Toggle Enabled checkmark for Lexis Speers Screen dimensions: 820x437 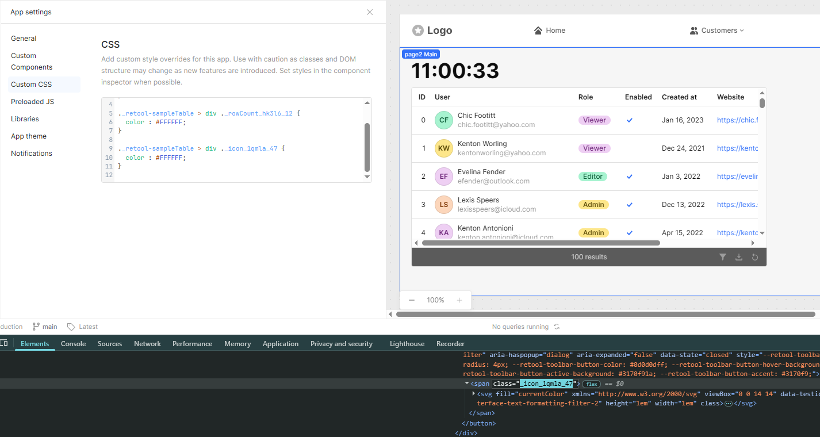coord(630,205)
